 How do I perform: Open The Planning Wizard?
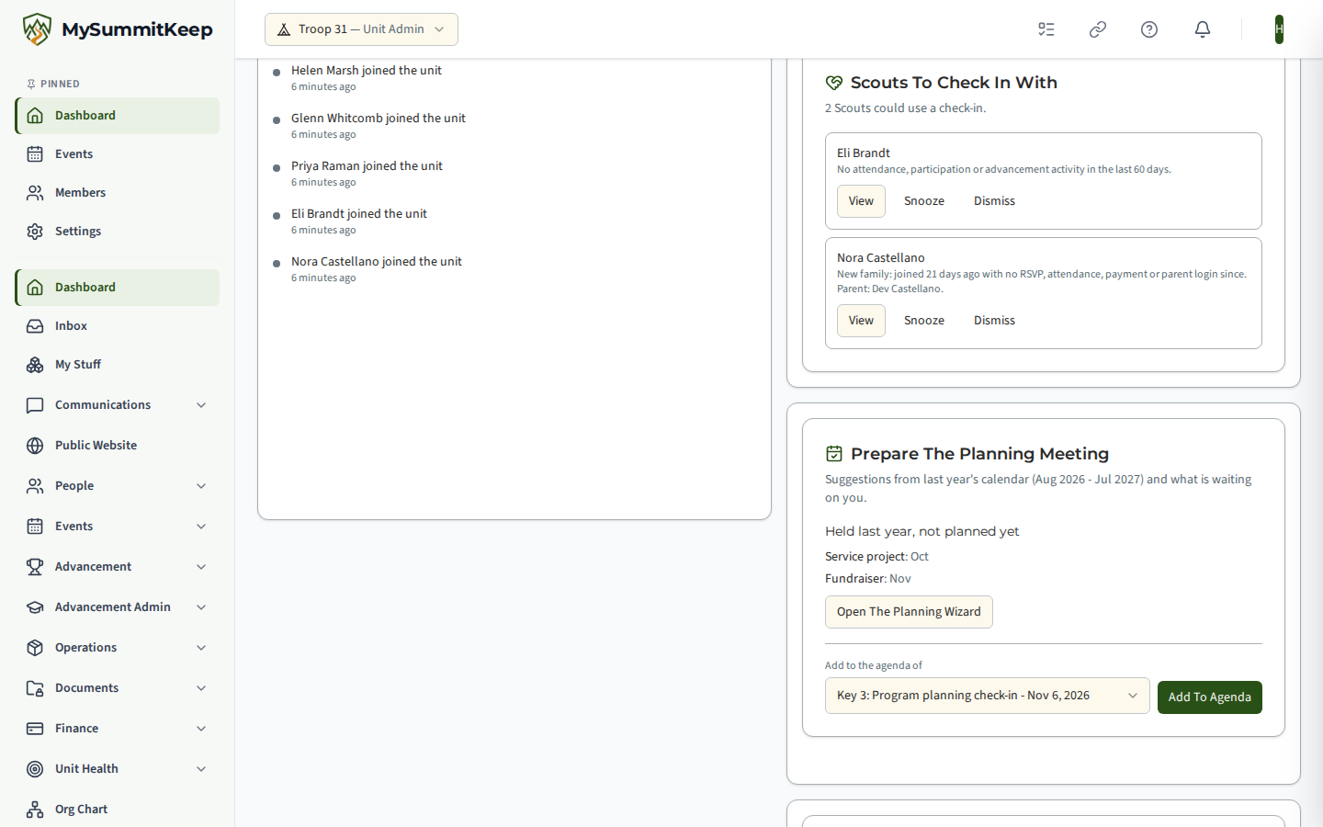pyautogui.click(x=909, y=612)
